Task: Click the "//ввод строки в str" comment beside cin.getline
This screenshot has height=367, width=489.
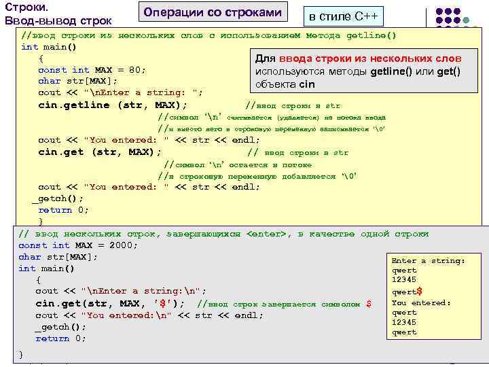Action: (x=293, y=106)
